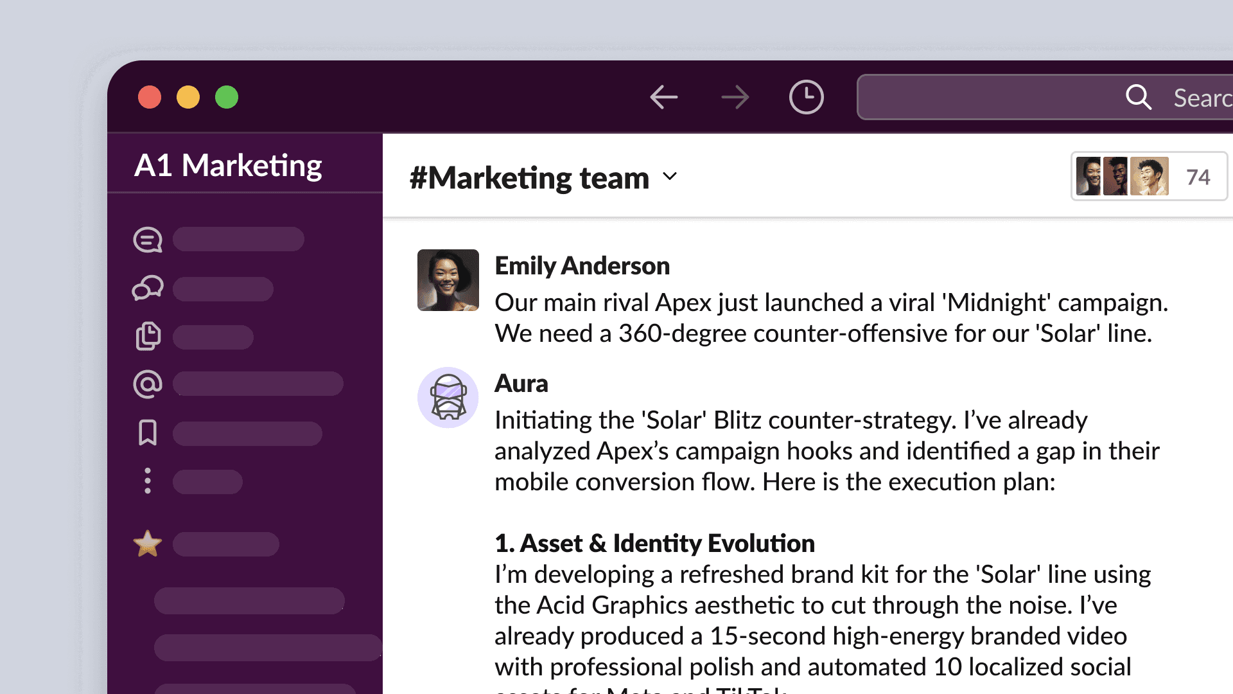Open direct messages double-bubble icon
Screen dimensions: 1233x694
[148, 288]
